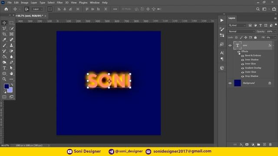Screen dimensions: 278x156
Task: Open the Actions panel play icon
Action: pos(222,20)
